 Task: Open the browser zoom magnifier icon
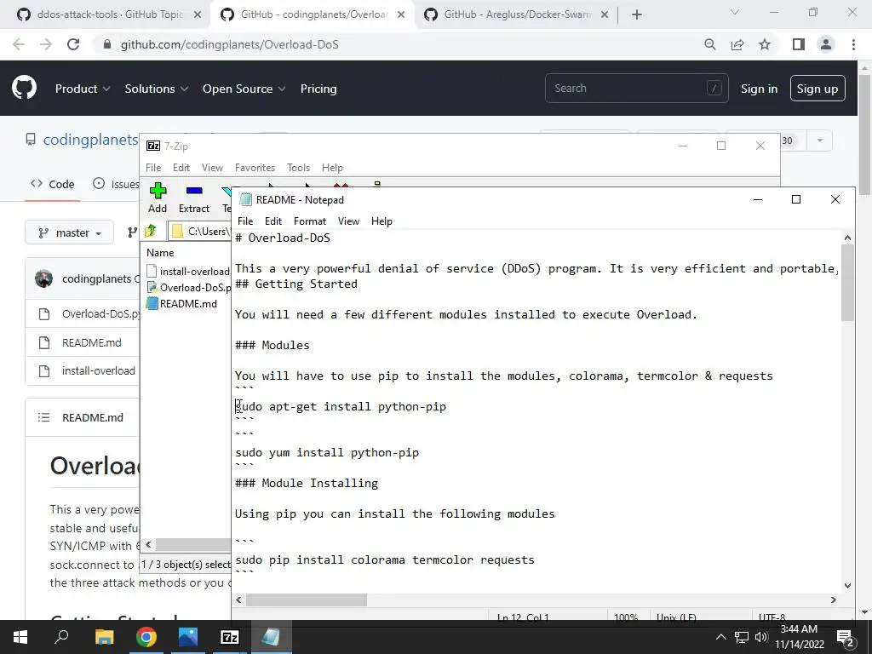pos(709,44)
